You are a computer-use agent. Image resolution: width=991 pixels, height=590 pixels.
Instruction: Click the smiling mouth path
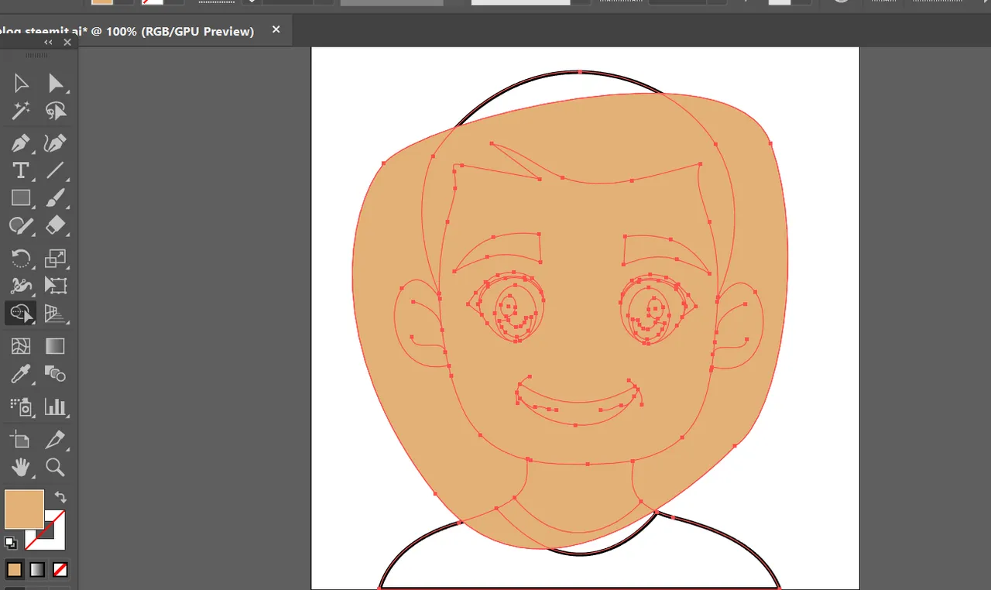click(x=579, y=403)
